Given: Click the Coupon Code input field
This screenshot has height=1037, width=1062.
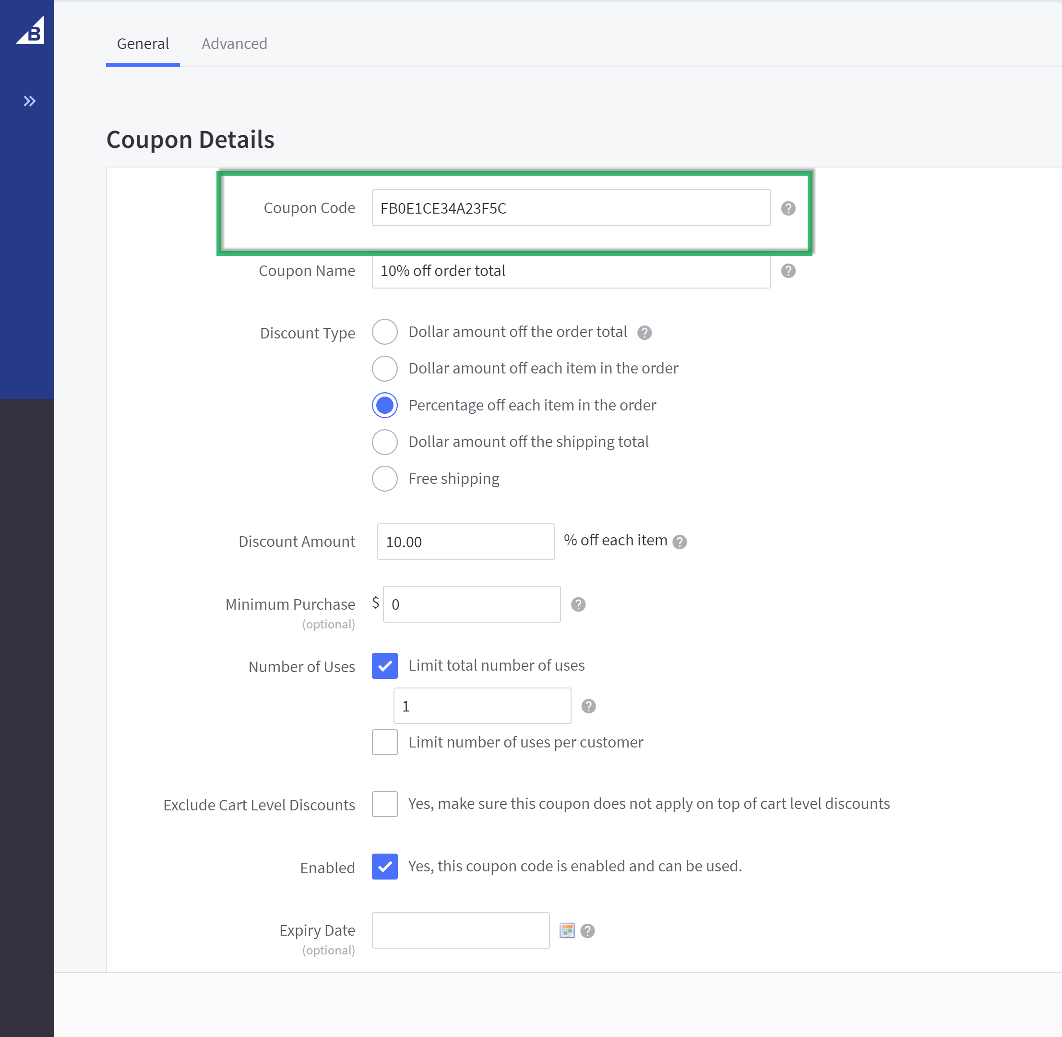Looking at the screenshot, I should (571, 207).
